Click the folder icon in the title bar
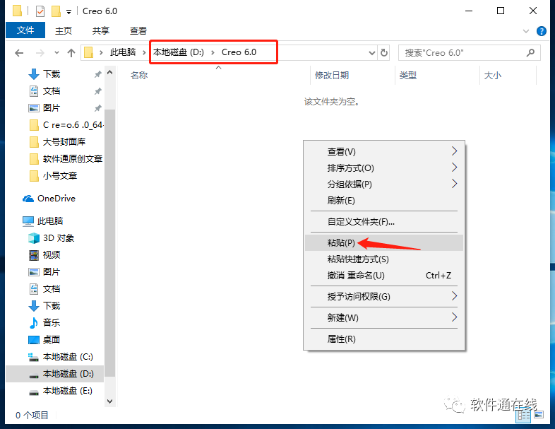 17,11
